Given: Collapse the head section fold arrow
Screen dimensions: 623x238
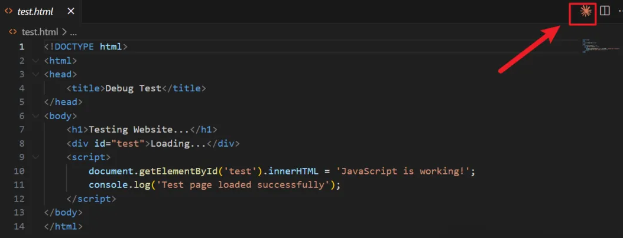Looking at the screenshot, I should click(36, 74).
